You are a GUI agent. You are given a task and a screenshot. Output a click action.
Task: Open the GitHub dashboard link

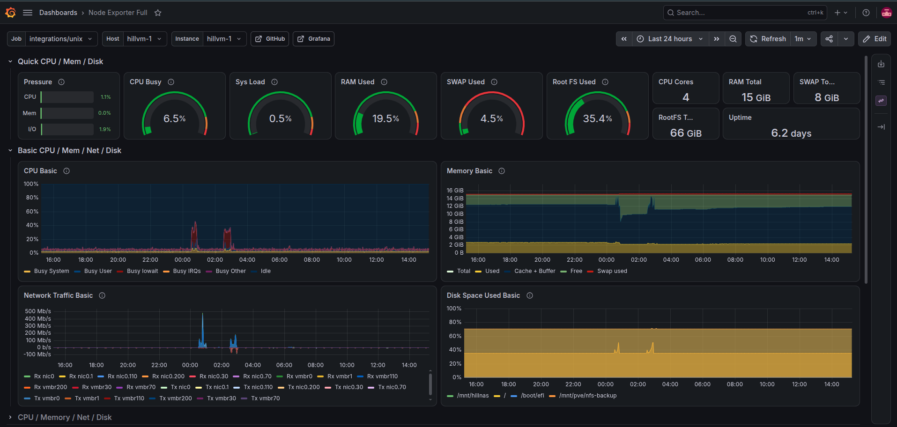pos(270,39)
